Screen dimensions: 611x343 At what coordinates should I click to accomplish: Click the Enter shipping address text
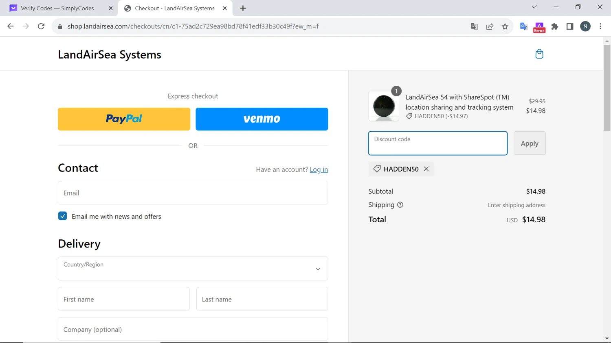coord(516,205)
